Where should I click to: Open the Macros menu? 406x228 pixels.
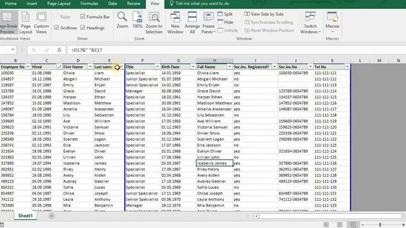pyautogui.click(x=332, y=23)
